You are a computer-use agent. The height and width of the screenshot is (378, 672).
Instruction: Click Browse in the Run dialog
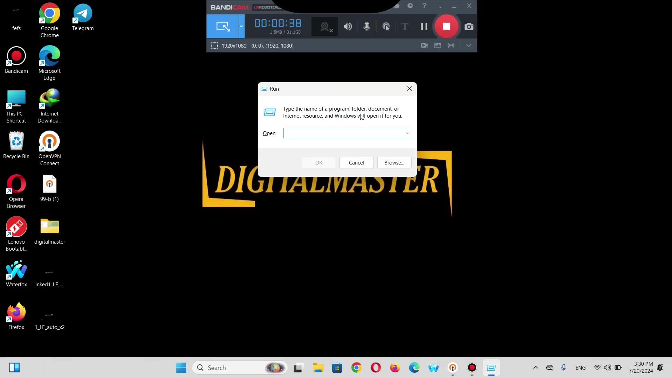394,163
